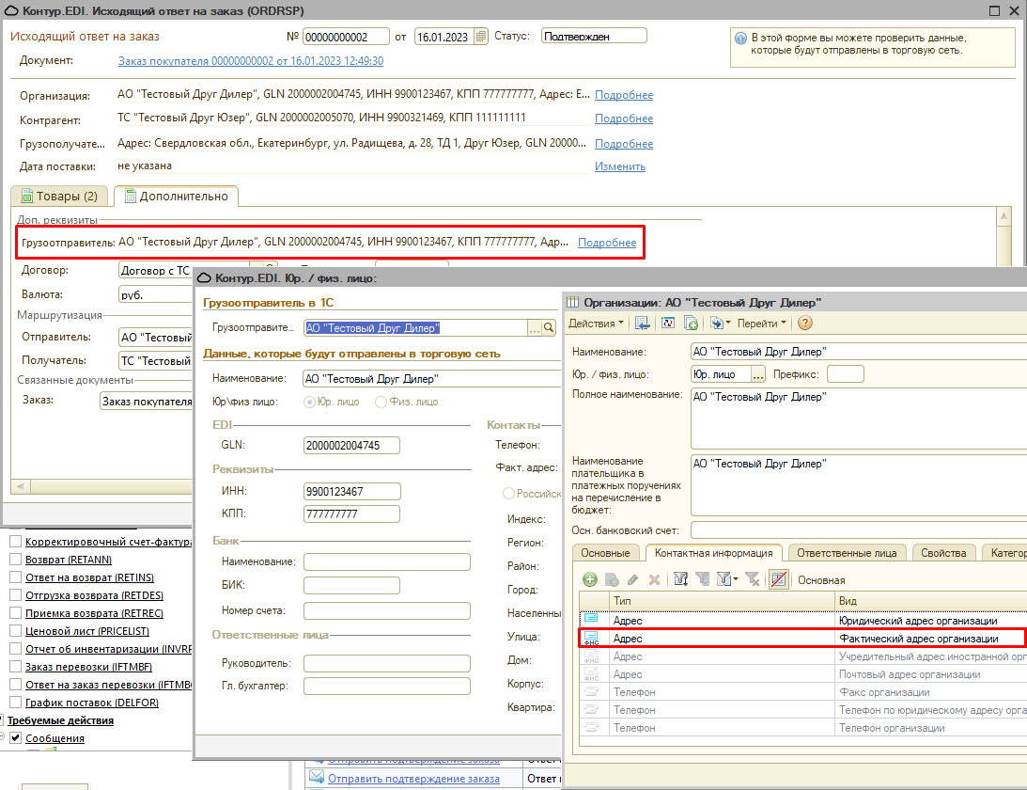Tick the Возврат (RETANN) checkbox

[x=15, y=560]
